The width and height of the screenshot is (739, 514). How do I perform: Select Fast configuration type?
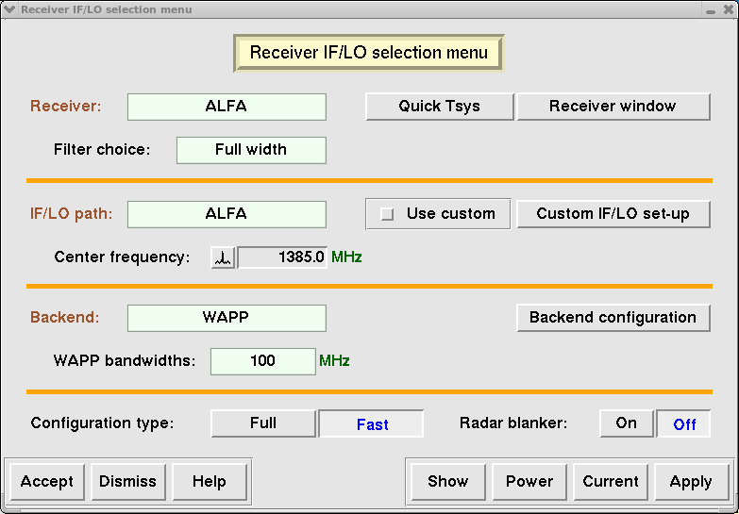coord(372,424)
